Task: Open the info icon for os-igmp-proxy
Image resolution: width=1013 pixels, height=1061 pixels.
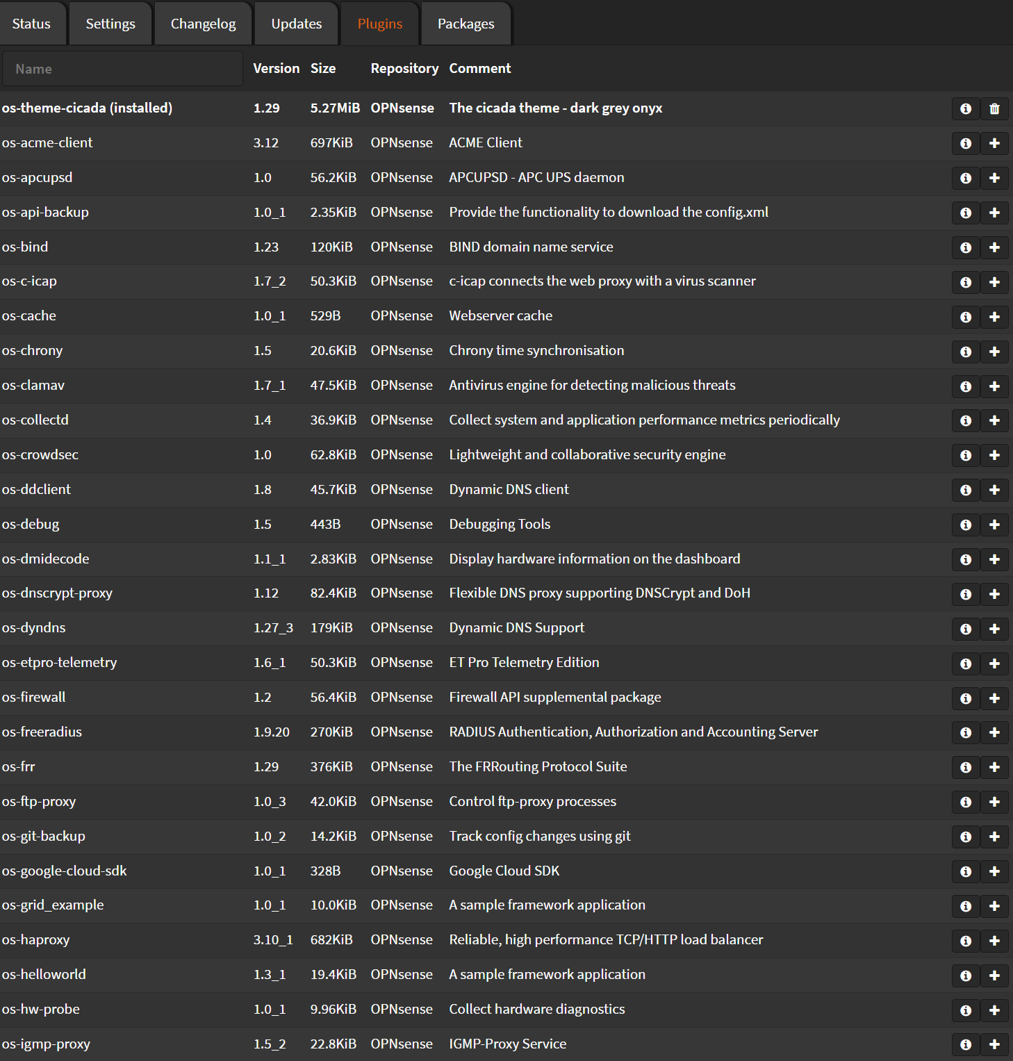Action: tap(965, 1044)
